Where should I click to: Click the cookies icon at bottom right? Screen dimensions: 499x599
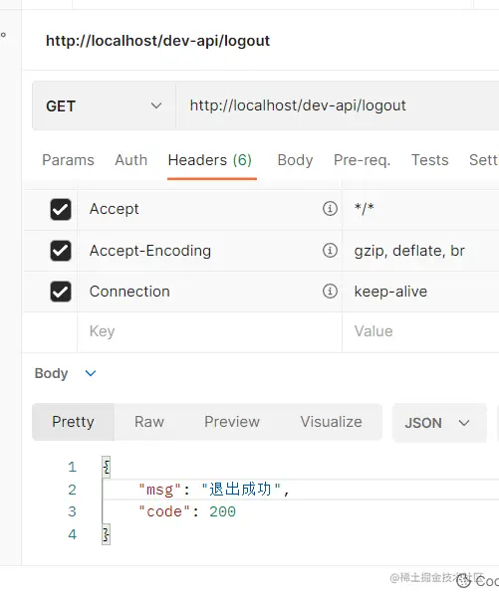[x=464, y=581]
